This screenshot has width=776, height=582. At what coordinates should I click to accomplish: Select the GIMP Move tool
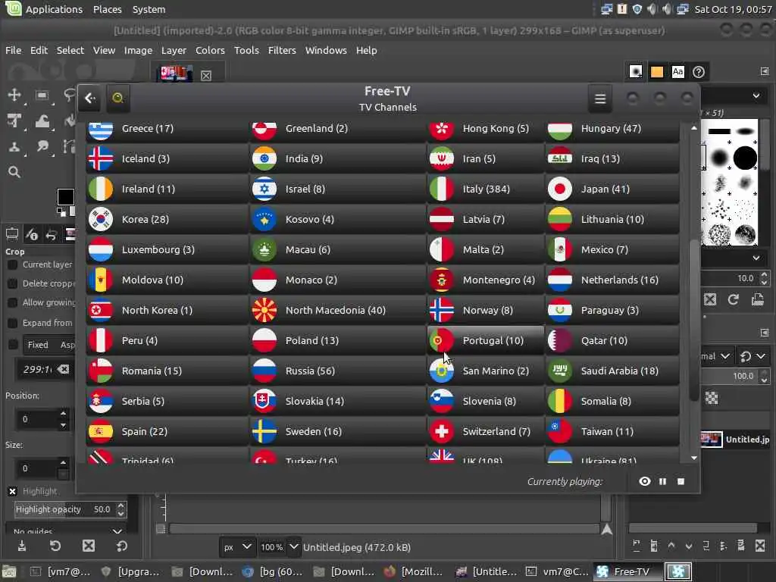pyautogui.click(x=14, y=95)
